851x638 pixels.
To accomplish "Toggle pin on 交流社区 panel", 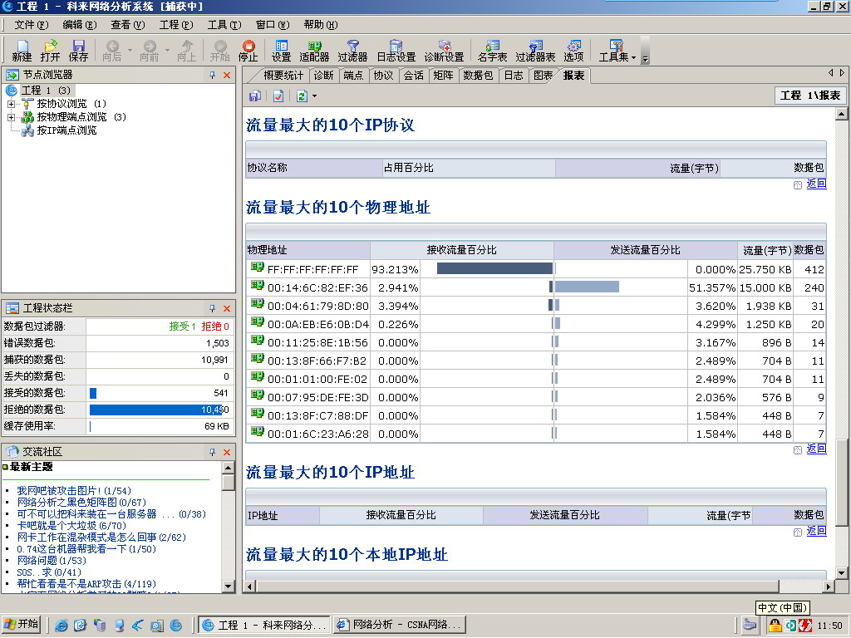I will pos(212,452).
